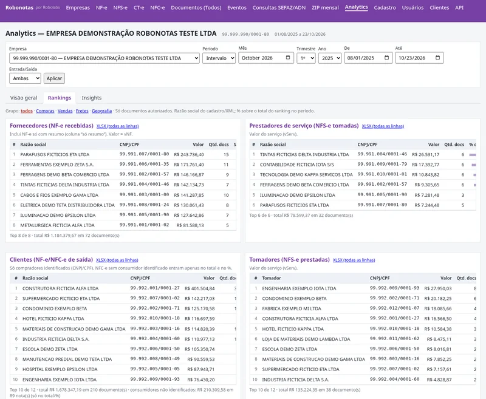Viewport: 486px width, 399px height.
Task: Filter group by Vendas
Action: (x=65, y=111)
